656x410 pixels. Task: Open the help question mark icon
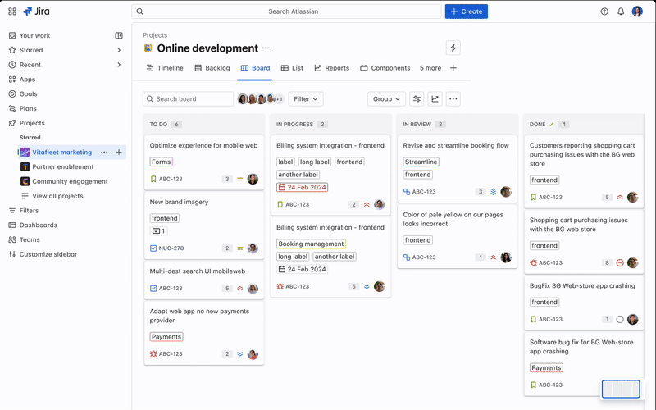pyautogui.click(x=604, y=11)
